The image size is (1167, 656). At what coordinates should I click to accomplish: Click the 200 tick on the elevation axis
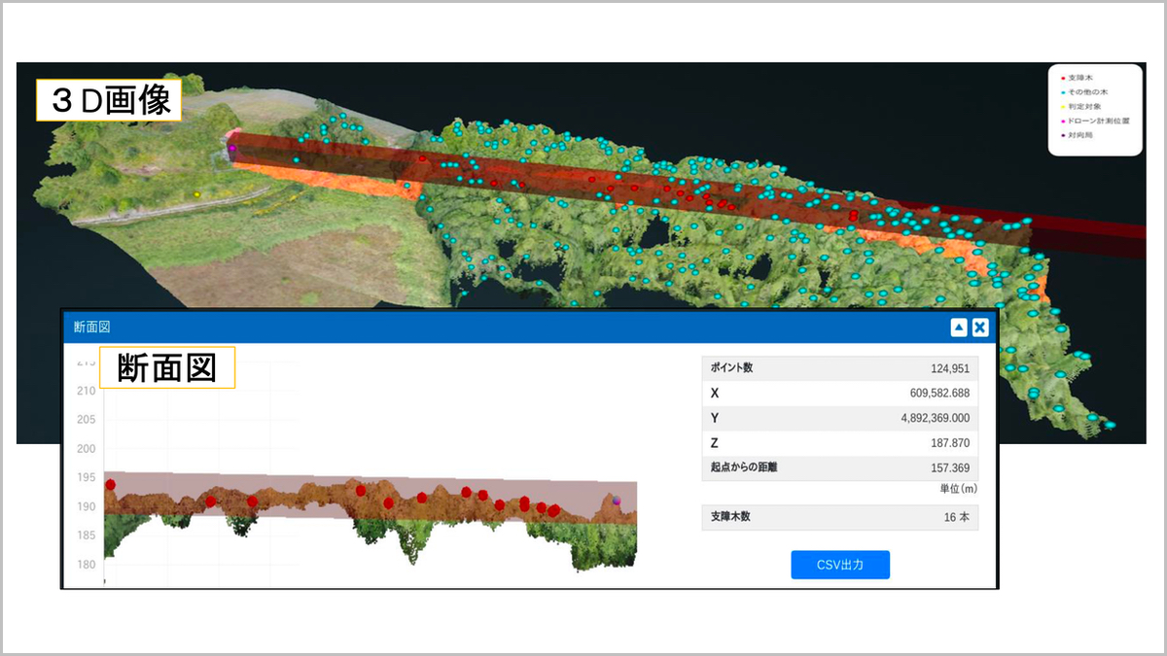pos(87,449)
